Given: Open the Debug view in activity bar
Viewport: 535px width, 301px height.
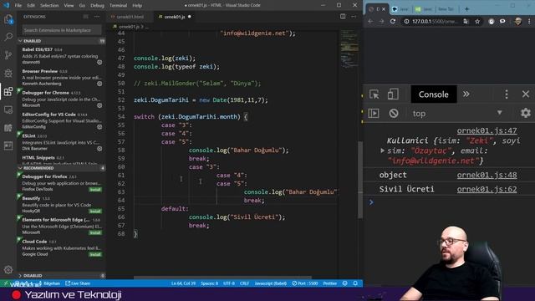Looking at the screenshot, I should (8, 73).
